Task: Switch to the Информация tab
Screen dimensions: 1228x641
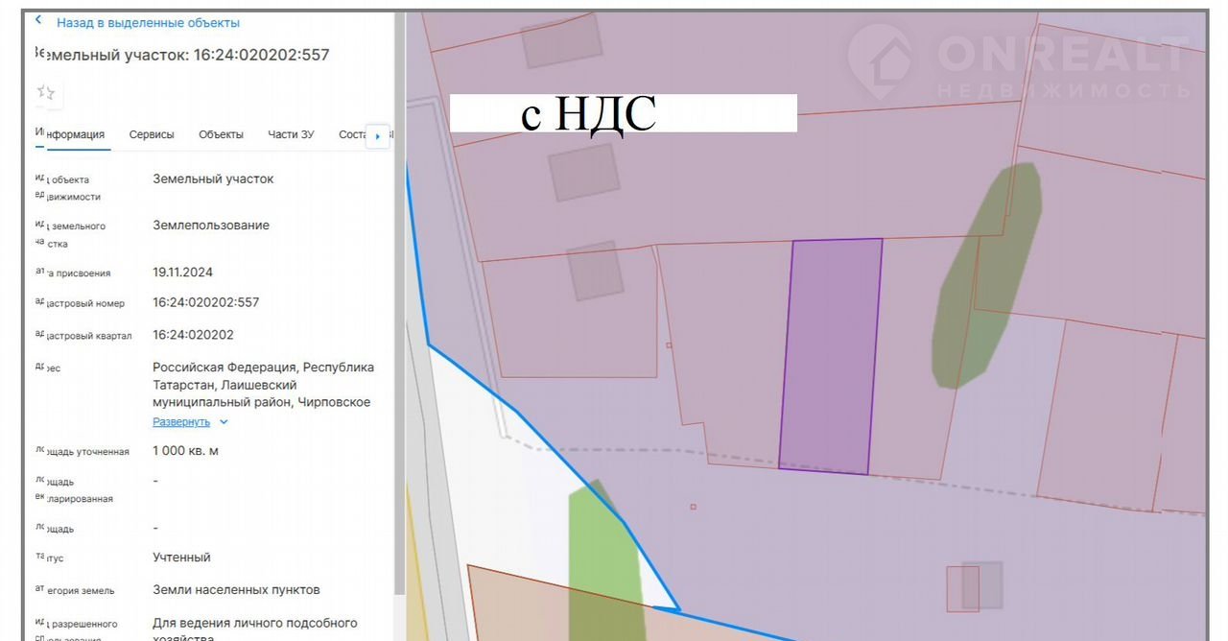Action: click(73, 134)
